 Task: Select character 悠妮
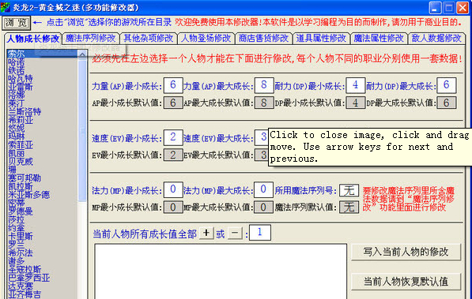(x=17, y=129)
